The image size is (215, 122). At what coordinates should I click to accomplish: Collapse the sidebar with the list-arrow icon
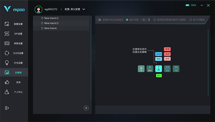7,108
